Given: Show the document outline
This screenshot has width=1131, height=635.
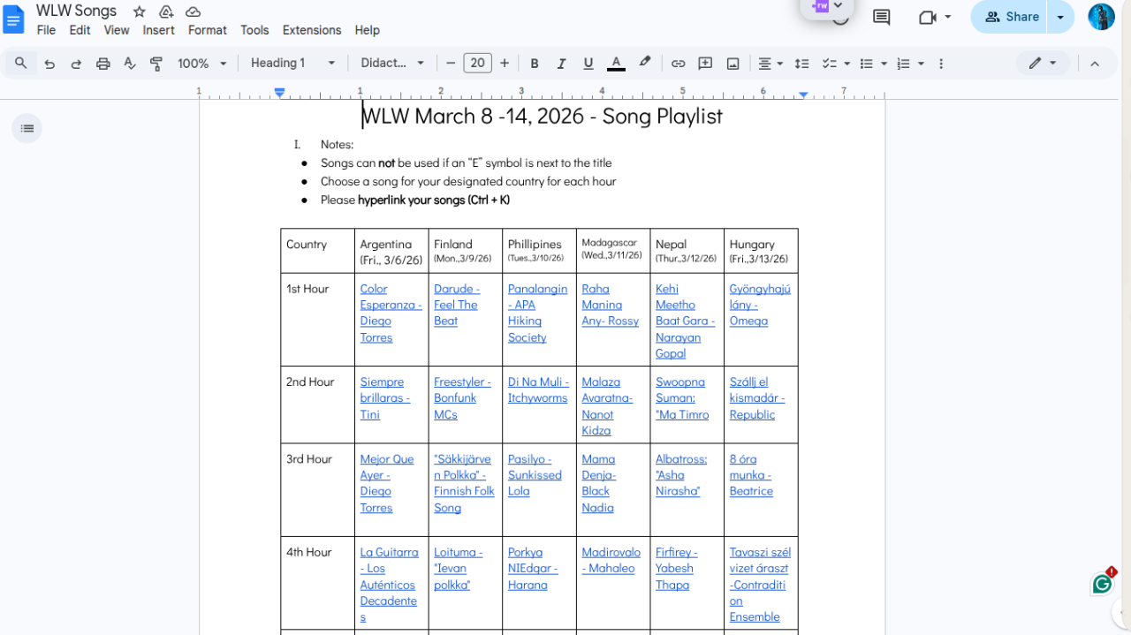Looking at the screenshot, I should point(27,129).
